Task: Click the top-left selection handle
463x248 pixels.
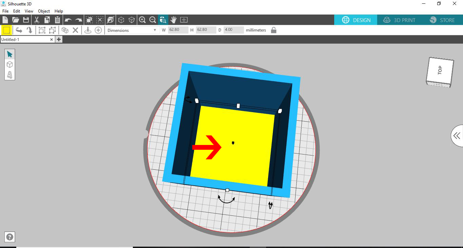Action: tap(197, 101)
